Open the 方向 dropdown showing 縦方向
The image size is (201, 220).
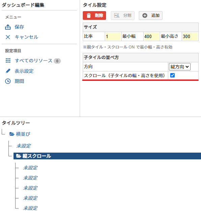click(180, 67)
